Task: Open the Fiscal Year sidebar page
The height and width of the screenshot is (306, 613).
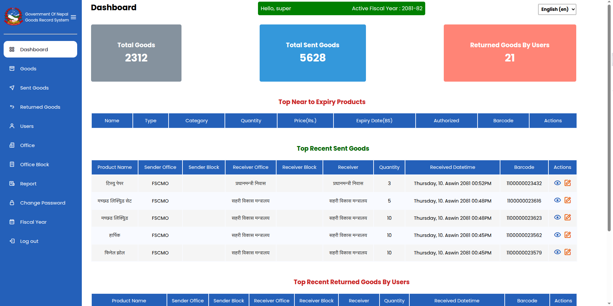Action: 33,222
